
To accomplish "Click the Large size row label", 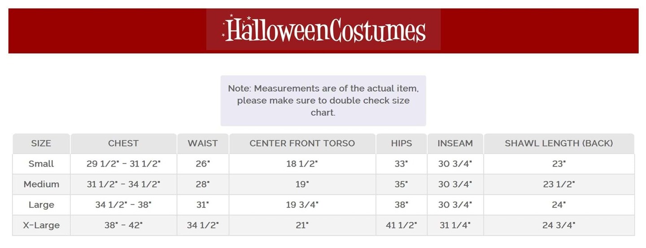I will click(x=41, y=205).
